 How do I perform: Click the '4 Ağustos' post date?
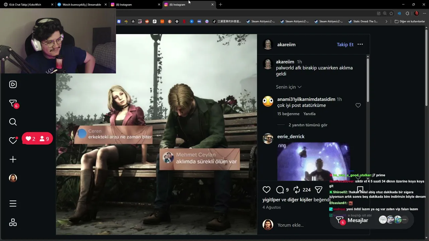[x=271, y=208]
